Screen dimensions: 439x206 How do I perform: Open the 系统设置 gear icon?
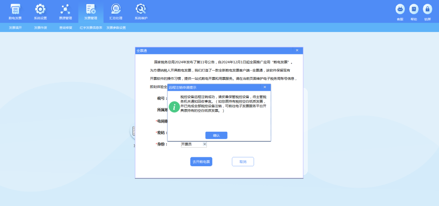pos(40,9)
